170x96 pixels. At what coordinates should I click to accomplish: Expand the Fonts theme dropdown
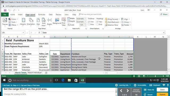point(17,22)
